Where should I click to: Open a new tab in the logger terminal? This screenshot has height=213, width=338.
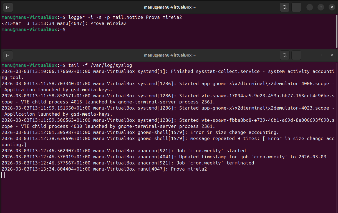(x=8, y=7)
